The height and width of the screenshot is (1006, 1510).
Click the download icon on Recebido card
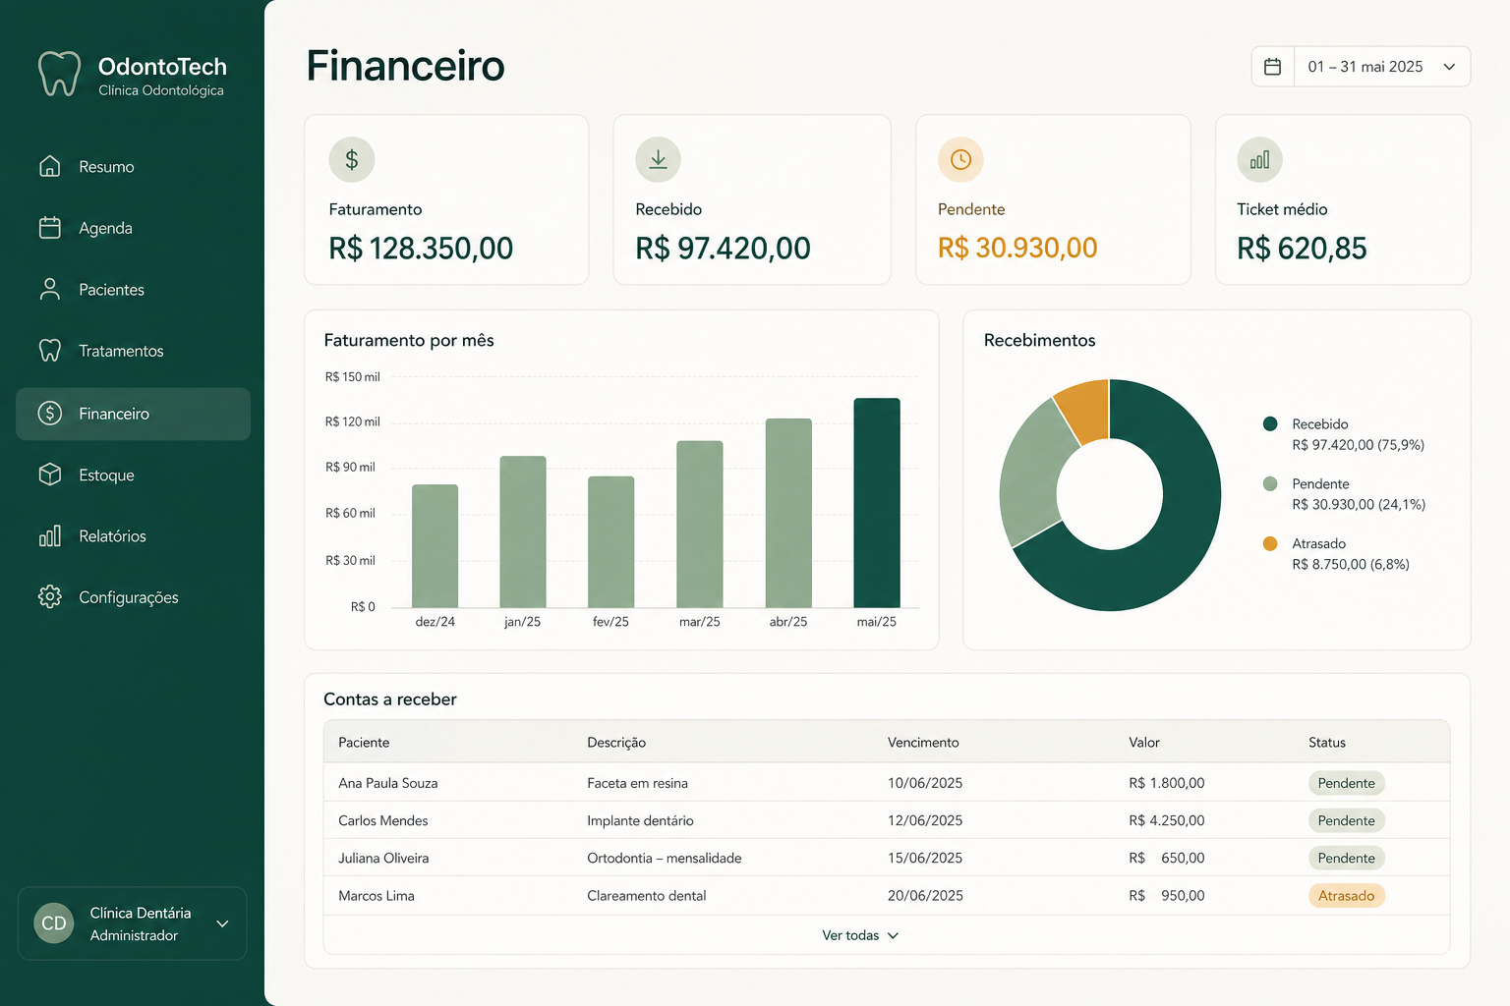click(659, 159)
